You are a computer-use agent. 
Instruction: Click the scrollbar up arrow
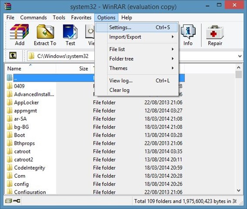coord(239,67)
